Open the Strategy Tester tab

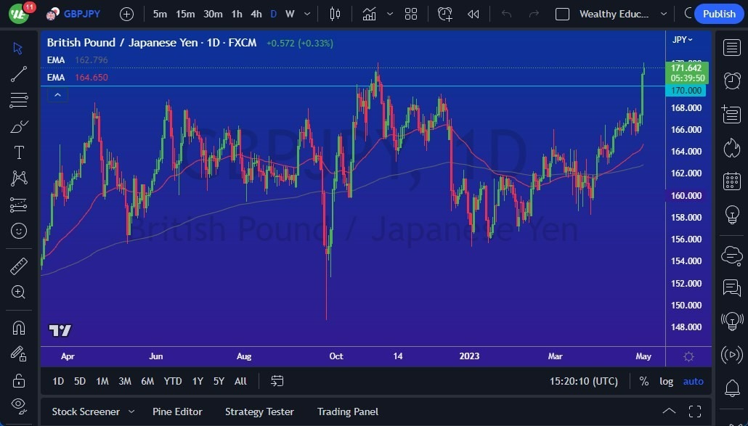click(259, 411)
